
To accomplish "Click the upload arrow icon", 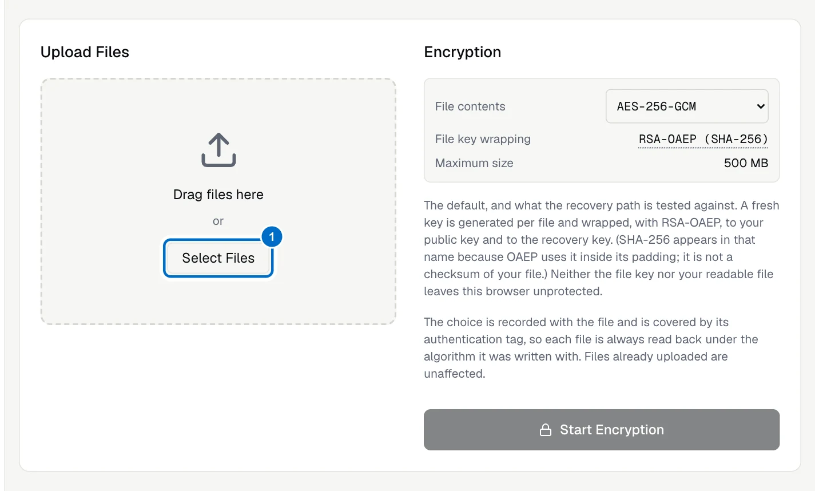I will coord(218,150).
